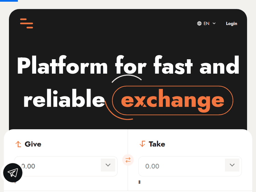Screen dimensions: 256x192
Task: Click the "Take" section heading
Action: (x=157, y=144)
